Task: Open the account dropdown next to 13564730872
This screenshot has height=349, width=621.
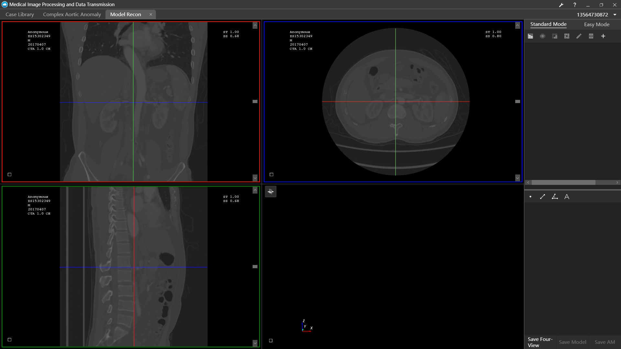Action: point(615,15)
